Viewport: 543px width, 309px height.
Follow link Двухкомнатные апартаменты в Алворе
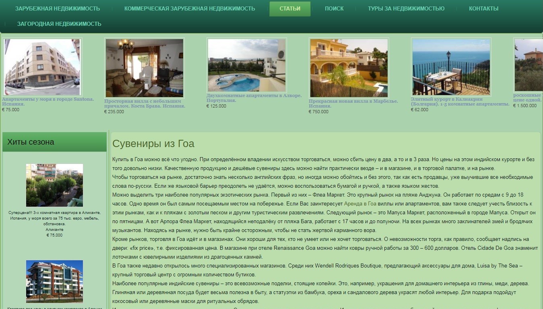click(x=254, y=98)
